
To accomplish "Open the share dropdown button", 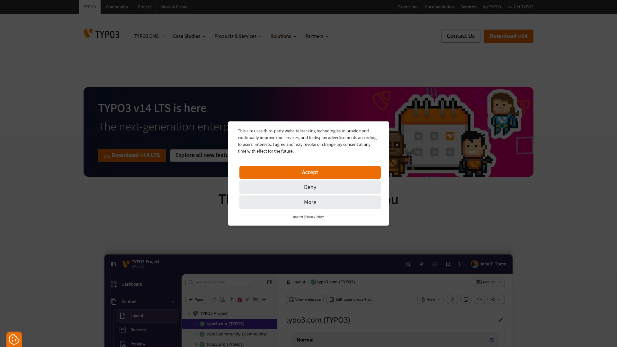I will pyautogui.click(x=496, y=299).
